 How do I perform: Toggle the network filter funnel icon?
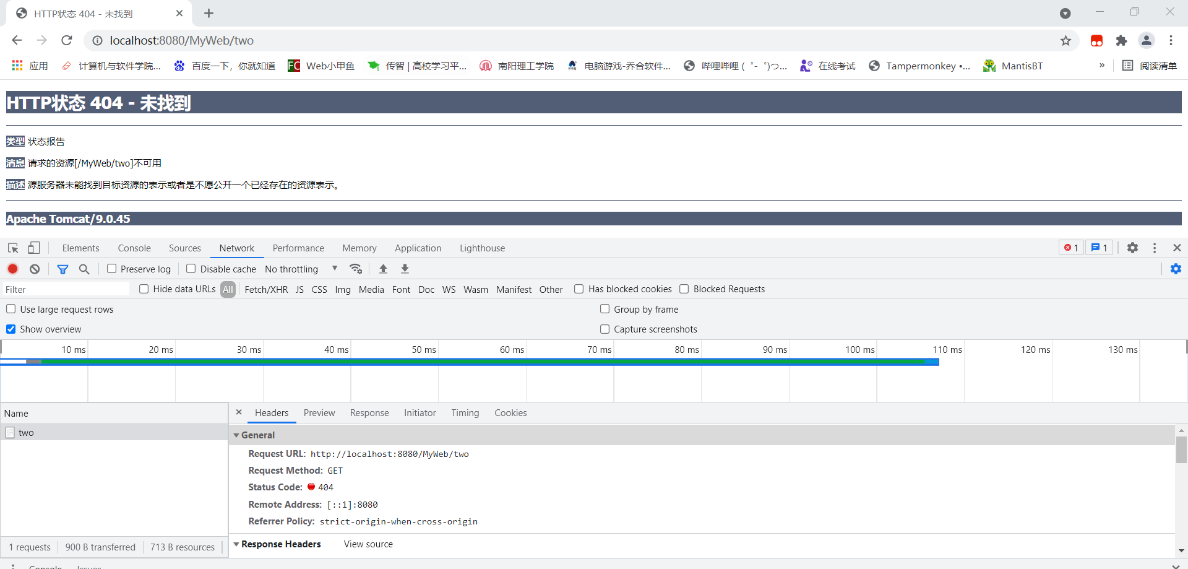62,269
